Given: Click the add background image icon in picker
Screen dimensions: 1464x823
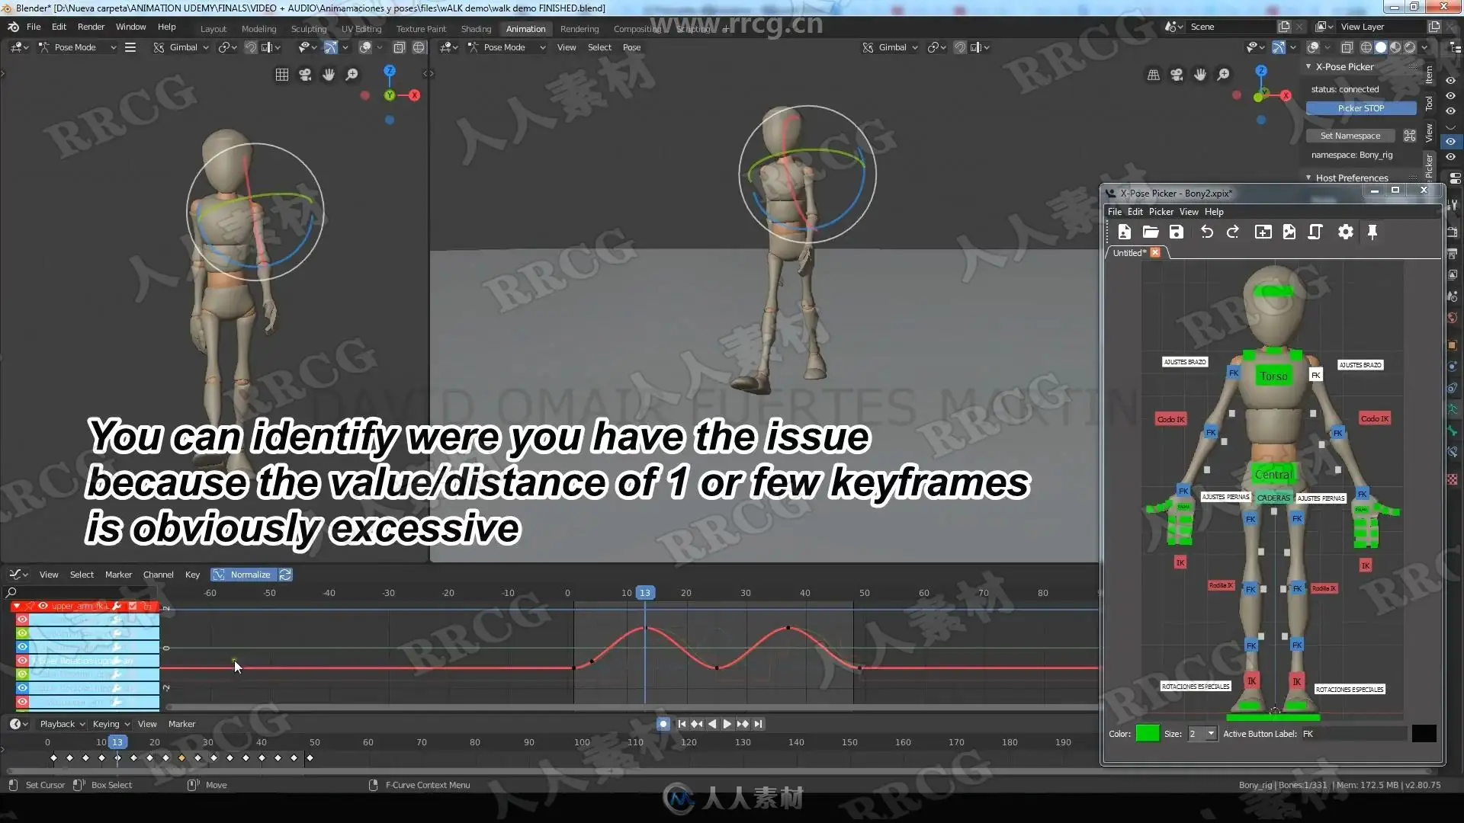Looking at the screenshot, I should point(1289,232).
